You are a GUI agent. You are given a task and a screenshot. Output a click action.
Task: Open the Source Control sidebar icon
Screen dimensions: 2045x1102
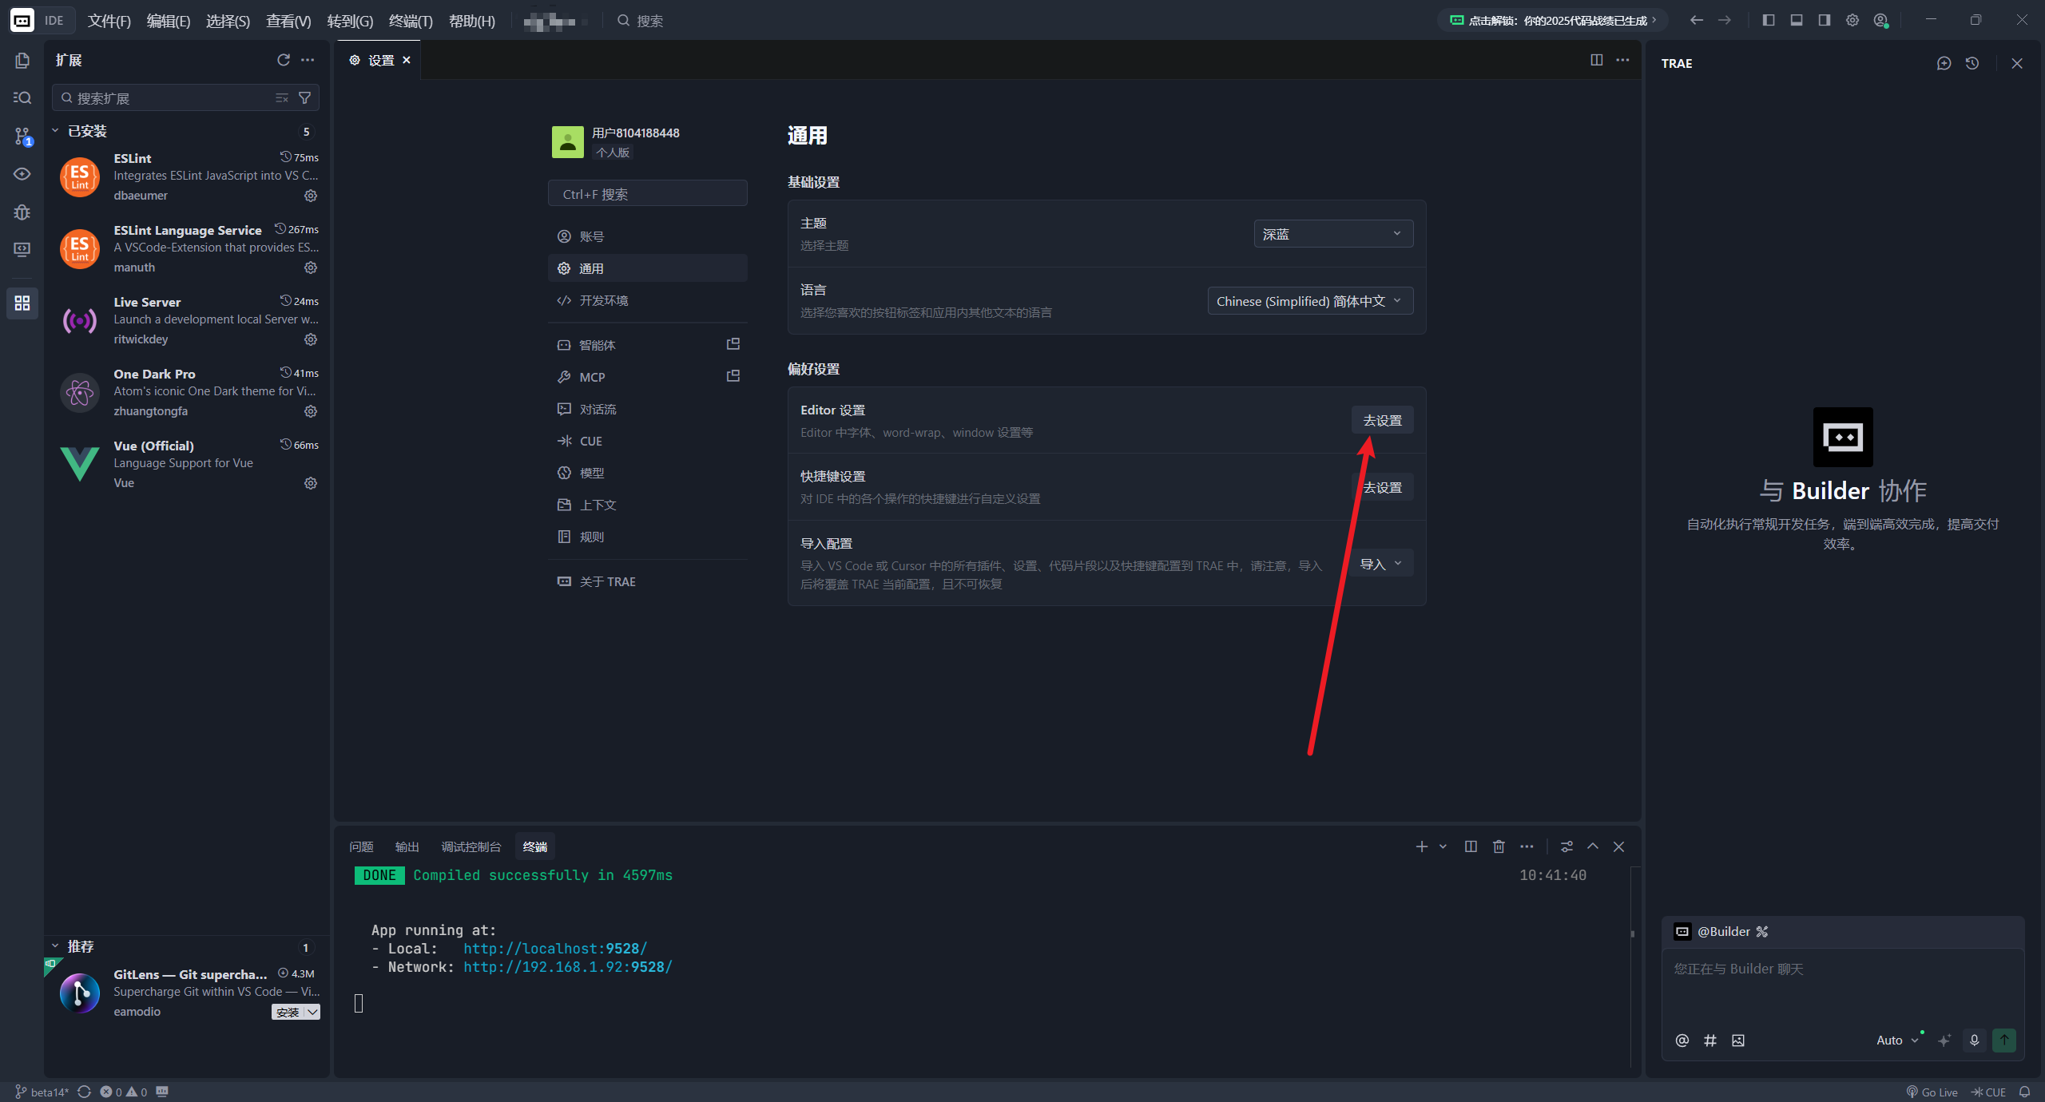pyautogui.click(x=22, y=136)
